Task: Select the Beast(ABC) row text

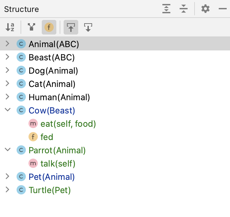Action: coord(52,57)
